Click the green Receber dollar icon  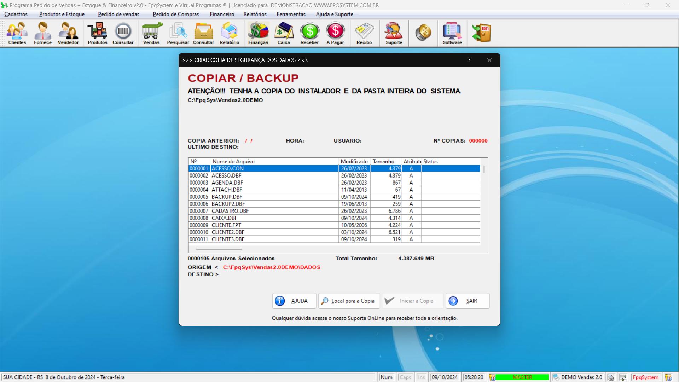pyautogui.click(x=309, y=33)
